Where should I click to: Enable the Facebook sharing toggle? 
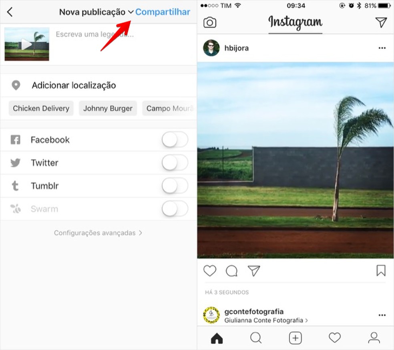[x=175, y=140]
